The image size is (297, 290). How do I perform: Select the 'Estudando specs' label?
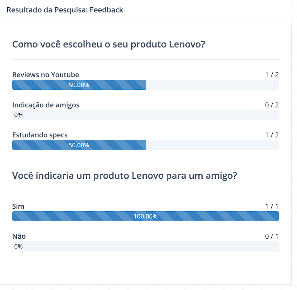(40, 135)
